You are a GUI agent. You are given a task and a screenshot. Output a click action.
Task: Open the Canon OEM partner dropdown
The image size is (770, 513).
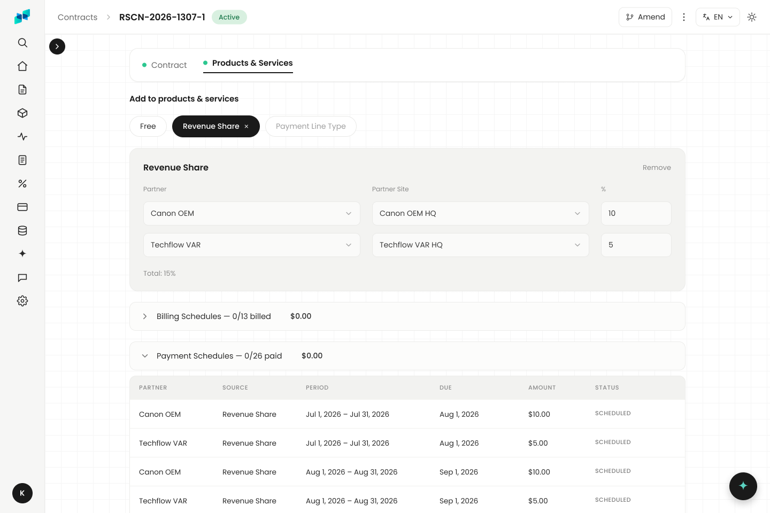click(x=252, y=213)
